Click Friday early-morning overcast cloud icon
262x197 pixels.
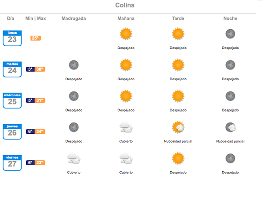point(74,158)
